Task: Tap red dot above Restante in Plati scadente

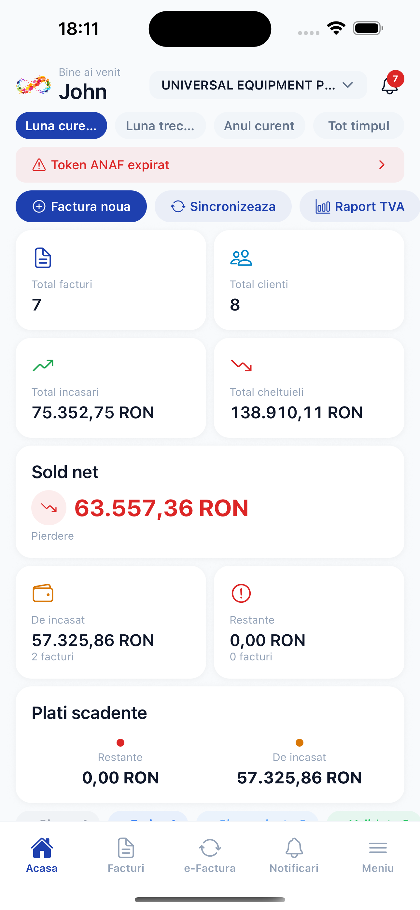Action: [x=120, y=743]
